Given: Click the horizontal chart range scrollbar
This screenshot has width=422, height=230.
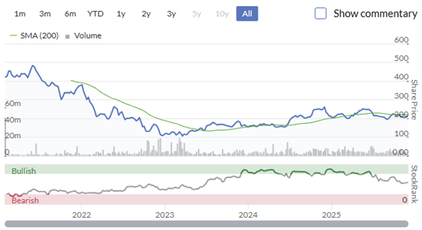Looking at the screenshot, I should pos(207,224).
